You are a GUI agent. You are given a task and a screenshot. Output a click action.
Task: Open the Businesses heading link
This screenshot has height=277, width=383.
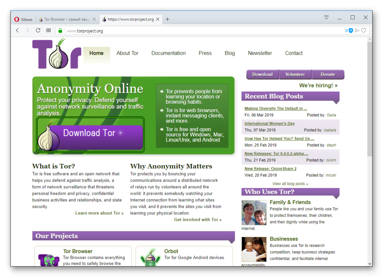pos(283,239)
